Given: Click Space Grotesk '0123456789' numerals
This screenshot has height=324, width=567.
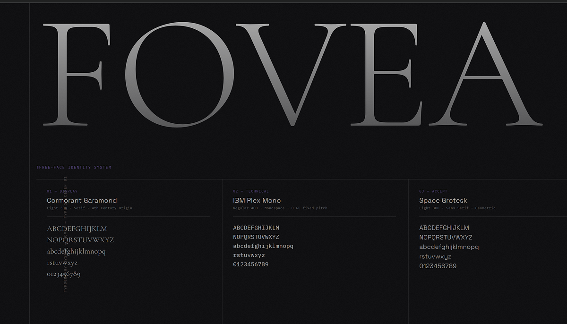Looking at the screenshot, I should pyautogui.click(x=438, y=266).
